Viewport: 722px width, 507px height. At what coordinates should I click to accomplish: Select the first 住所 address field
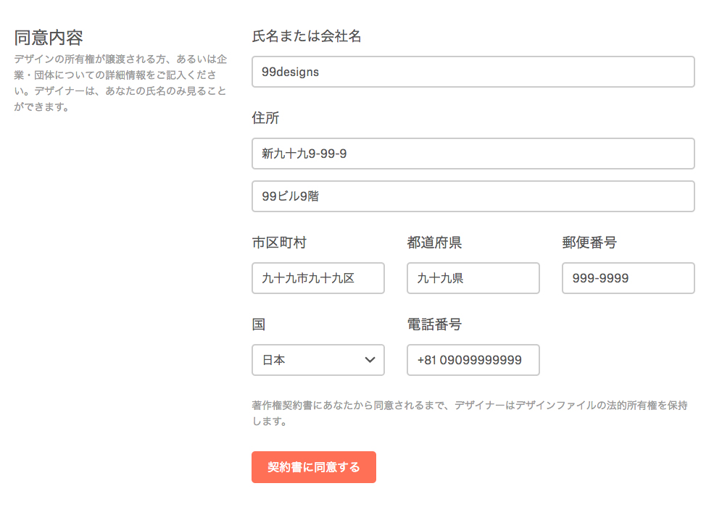tap(473, 154)
